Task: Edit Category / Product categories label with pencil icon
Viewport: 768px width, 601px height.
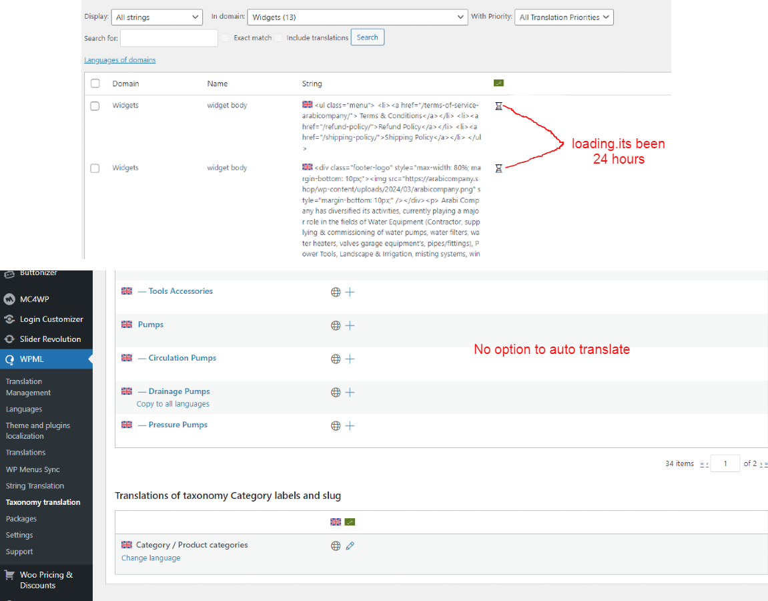Action: pyautogui.click(x=350, y=546)
